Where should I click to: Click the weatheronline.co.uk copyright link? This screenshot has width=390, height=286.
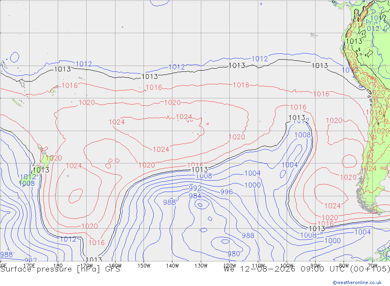coord(357,282)
